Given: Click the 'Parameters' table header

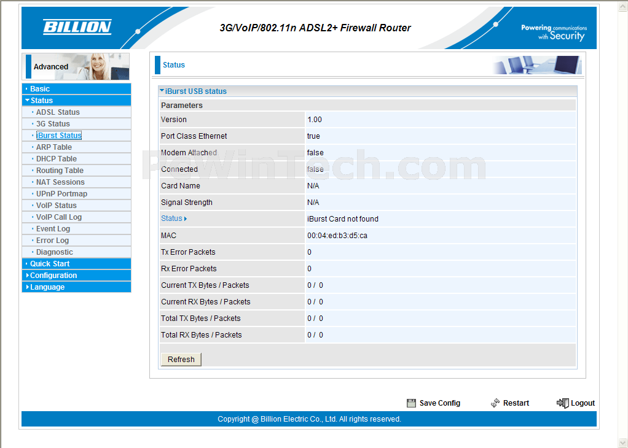Looking at the screenshot, I should pyautogui.click(x=182, y=105).
